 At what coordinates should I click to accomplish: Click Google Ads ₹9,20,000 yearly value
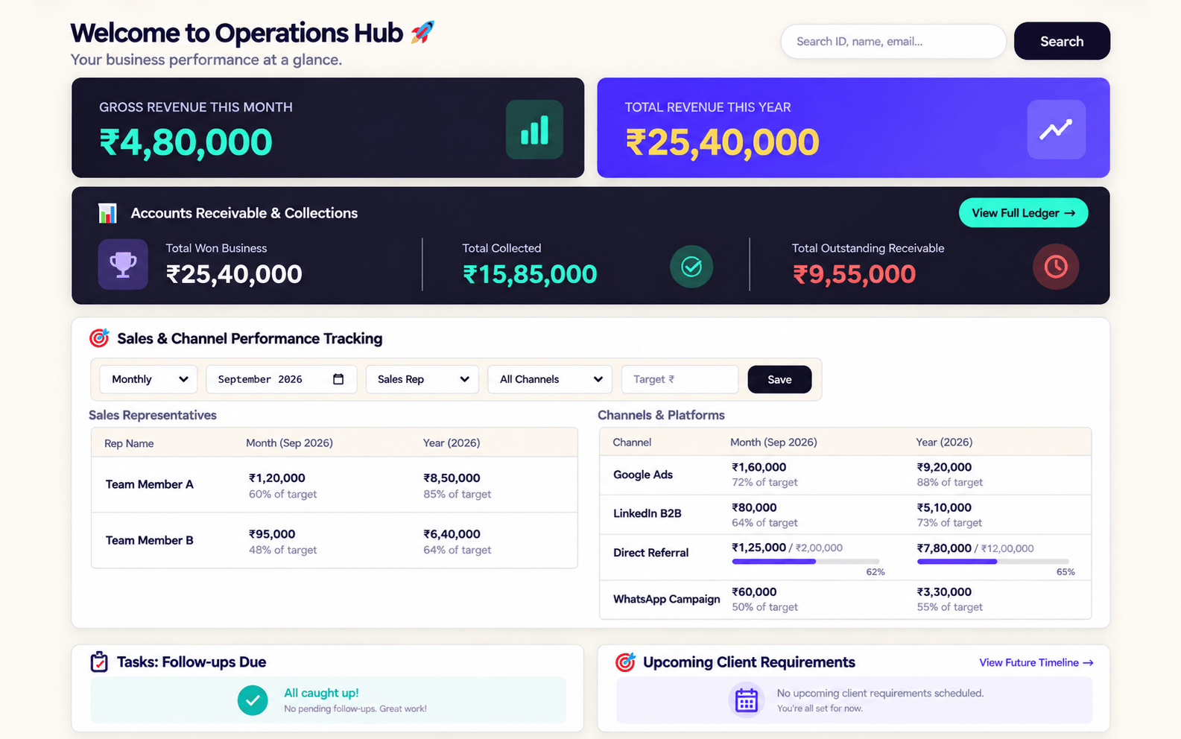(x=944, y=467)
